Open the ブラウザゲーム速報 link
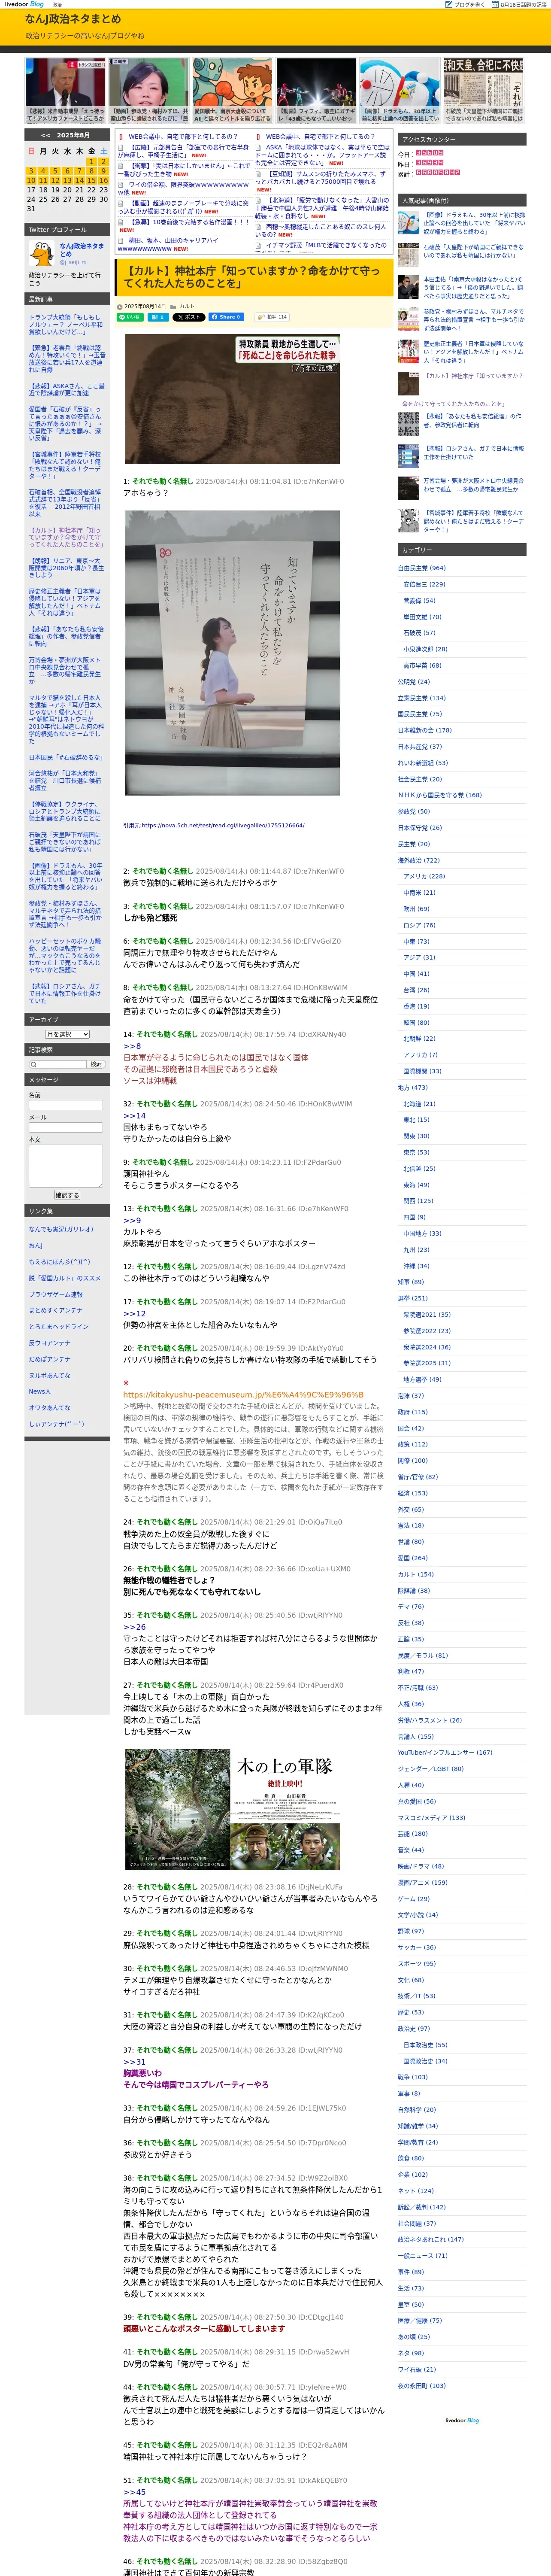The height and width of the screenshot is (2576, 551). [56, 1294]
